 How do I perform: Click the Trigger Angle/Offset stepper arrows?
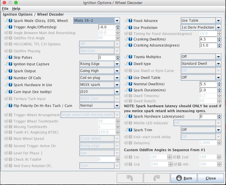(x=118, y=27)
